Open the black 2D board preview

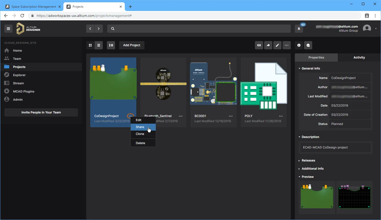point(354,197)
